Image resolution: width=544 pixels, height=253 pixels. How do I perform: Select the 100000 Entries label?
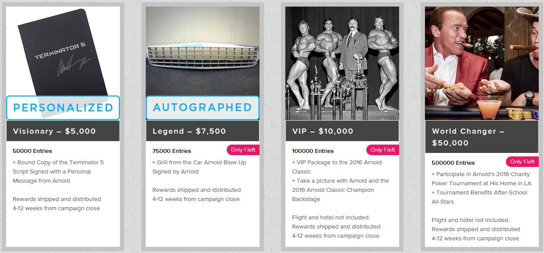click(313, 151)
